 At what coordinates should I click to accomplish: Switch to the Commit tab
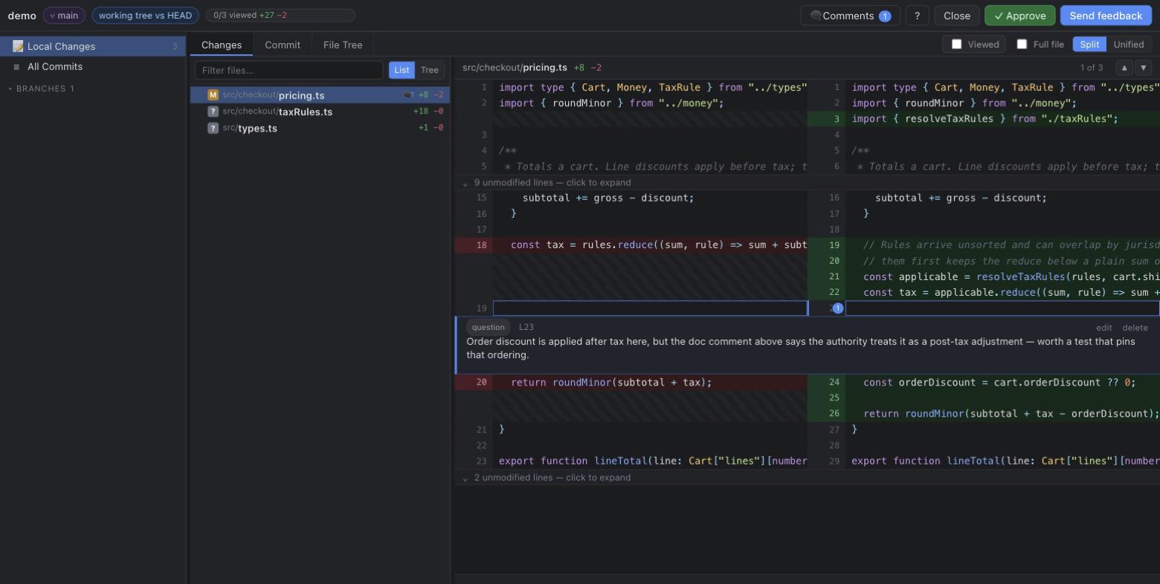point(283,45)
